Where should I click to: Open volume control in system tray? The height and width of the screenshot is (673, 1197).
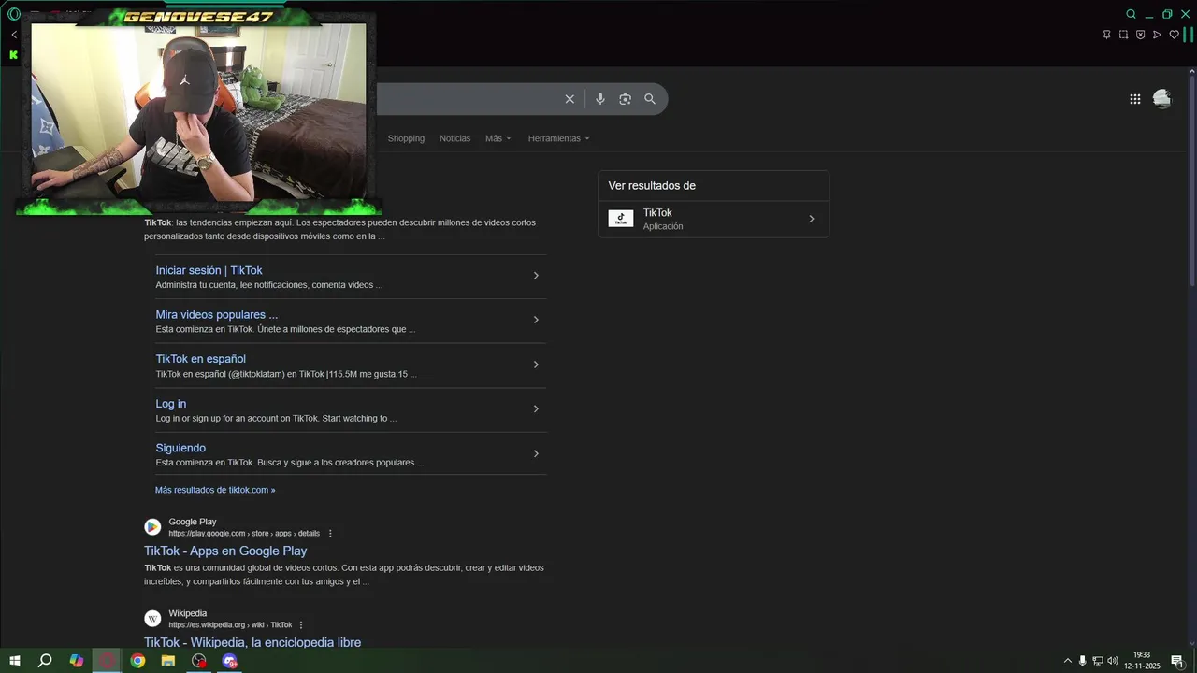click(x=1113, y=661)
